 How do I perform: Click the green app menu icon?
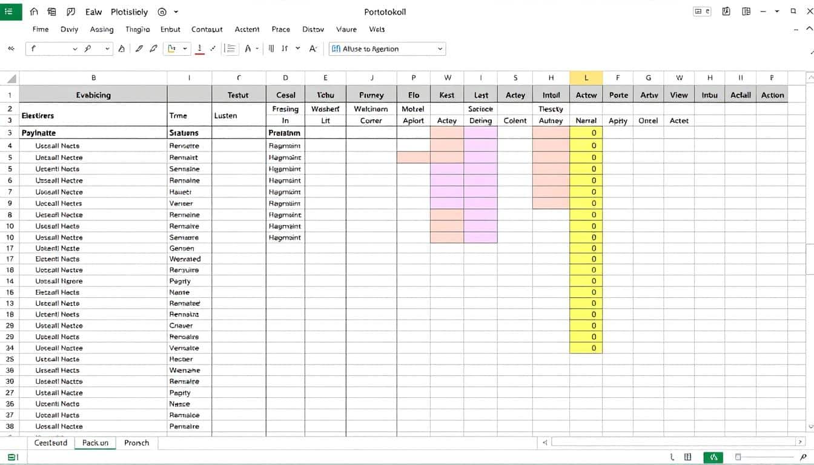tap(10, 11)
